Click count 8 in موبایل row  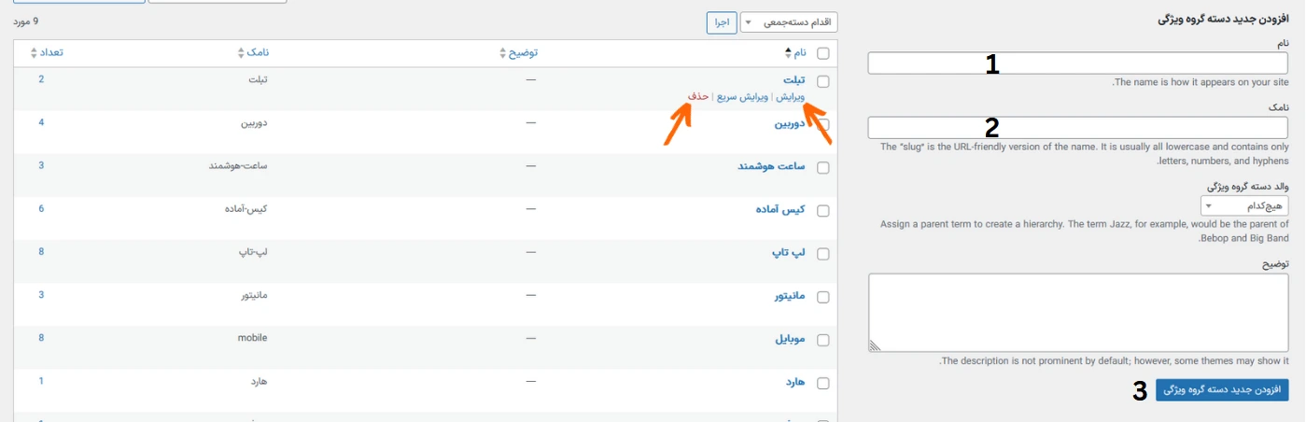pos(41,337)
